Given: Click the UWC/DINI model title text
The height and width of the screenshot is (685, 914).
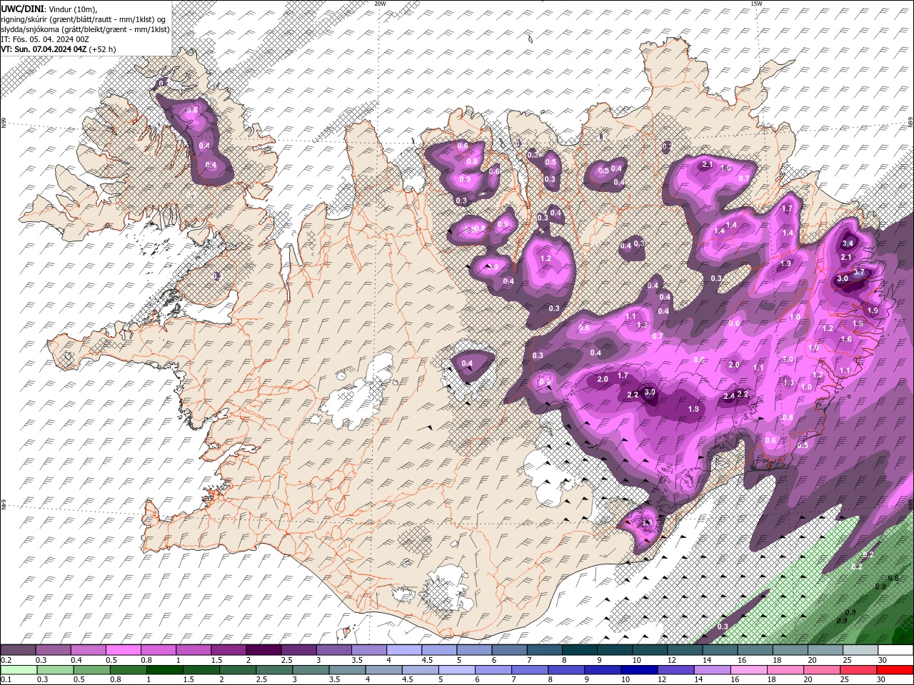Looking at the screenshot, I should click(x=22, y=8).
